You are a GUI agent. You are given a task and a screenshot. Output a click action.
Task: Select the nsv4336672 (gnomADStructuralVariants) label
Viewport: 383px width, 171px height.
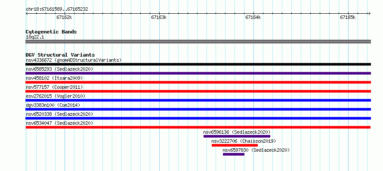click(74, 60)
